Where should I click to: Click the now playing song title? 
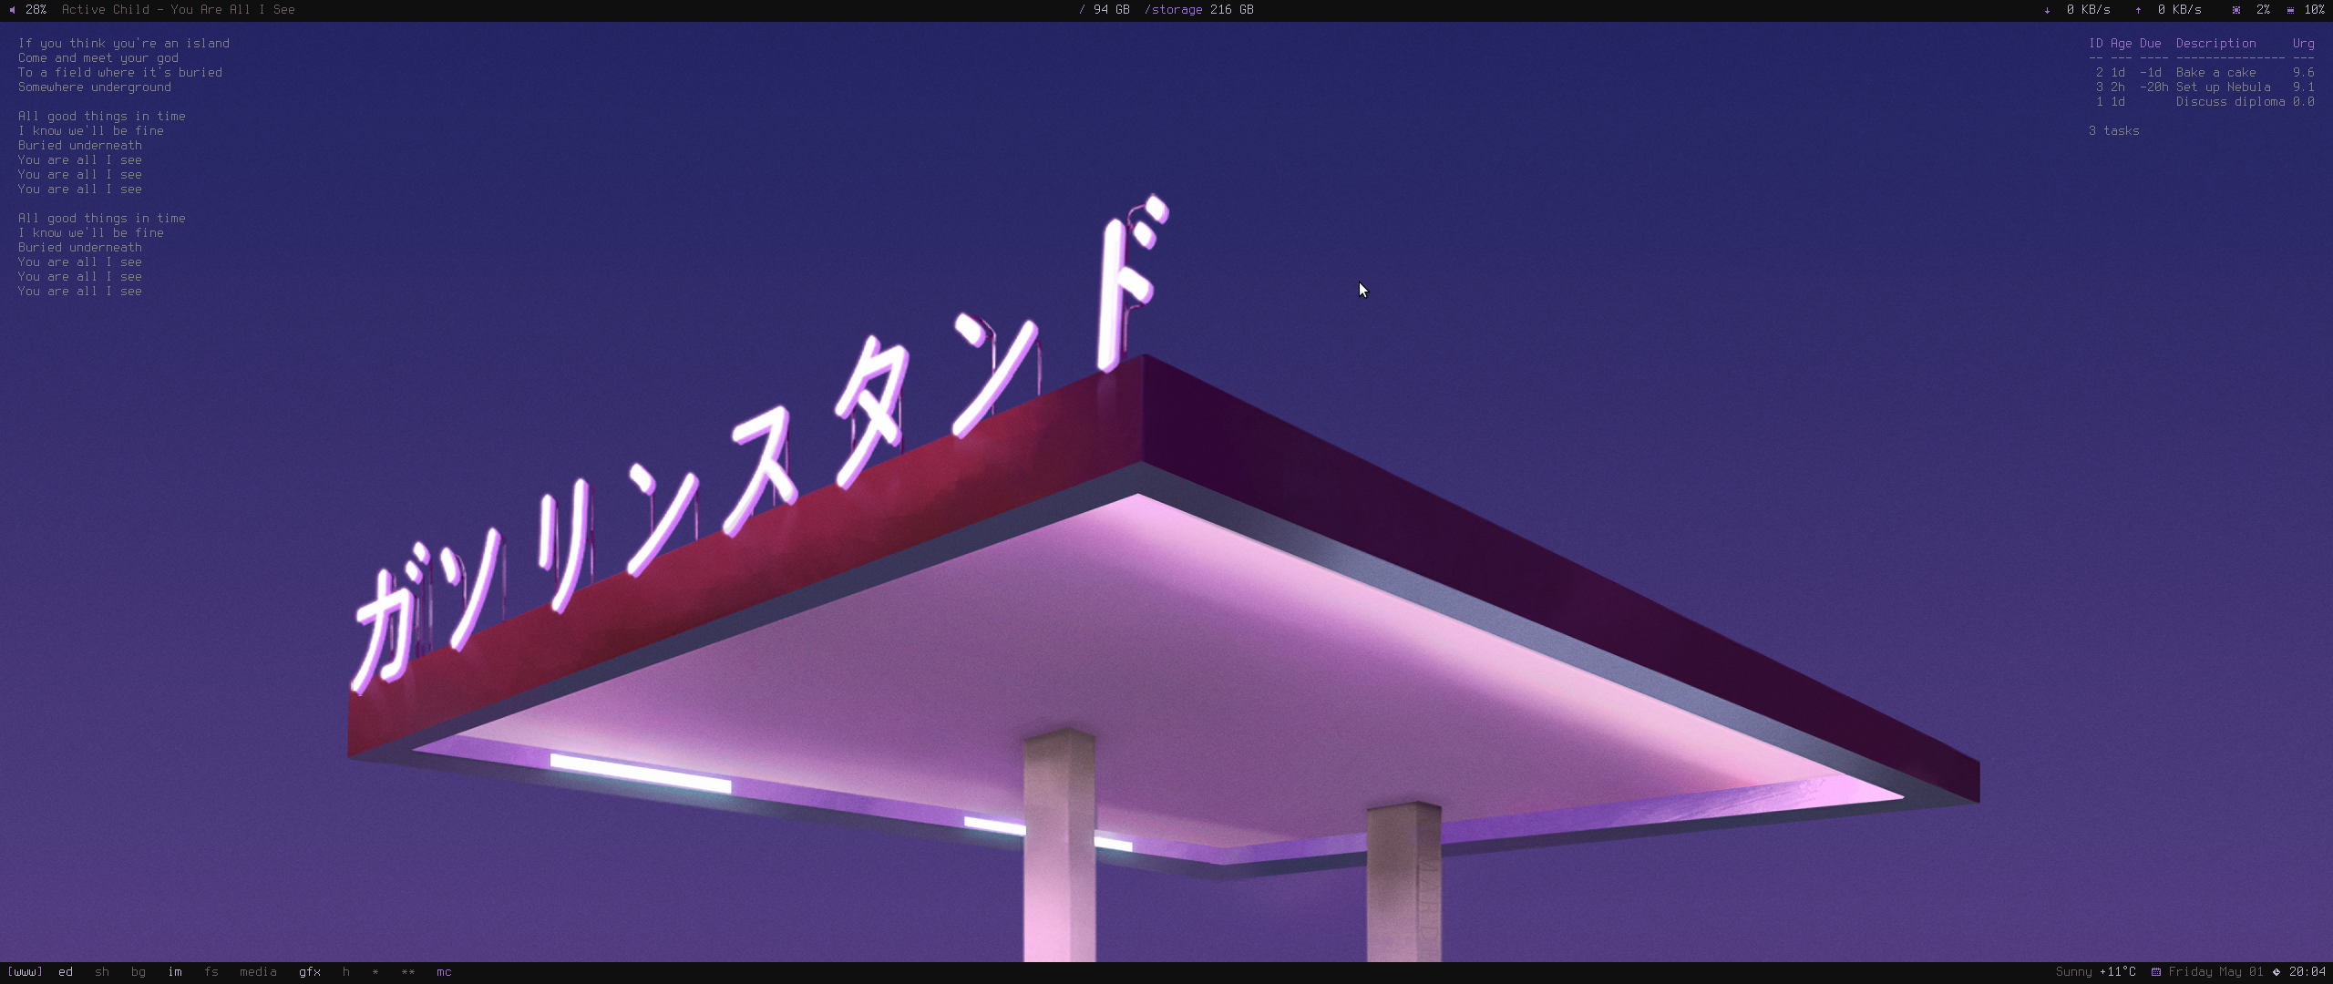pyautogui.click(x=178, y=10)
